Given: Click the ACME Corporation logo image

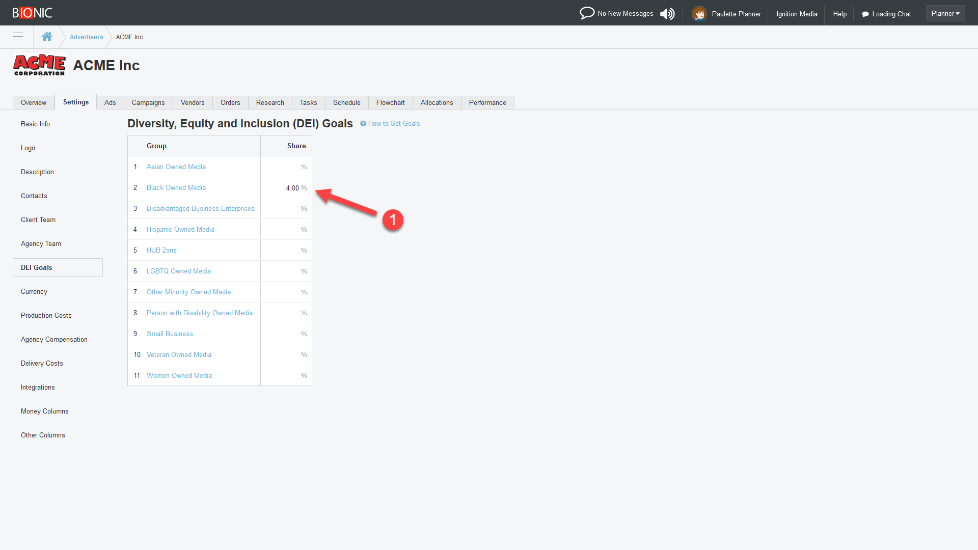Looking at the screenshot, I should coord(39,65).
